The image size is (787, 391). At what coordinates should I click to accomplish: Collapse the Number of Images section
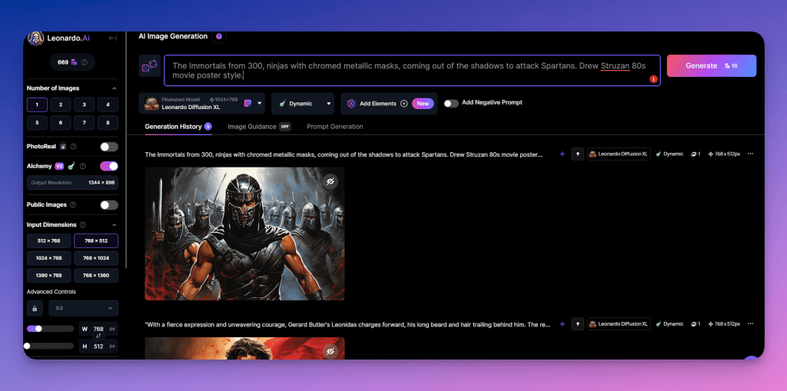coord(115,88)
